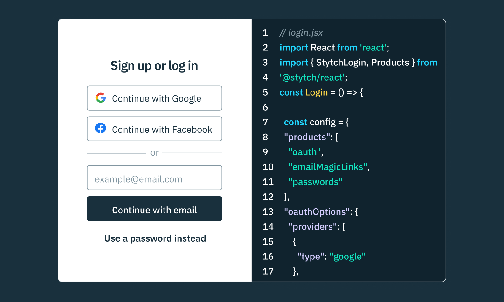Click line number 1 in the code panel
This screenshot has height=302, width=504.
(265, 33)
